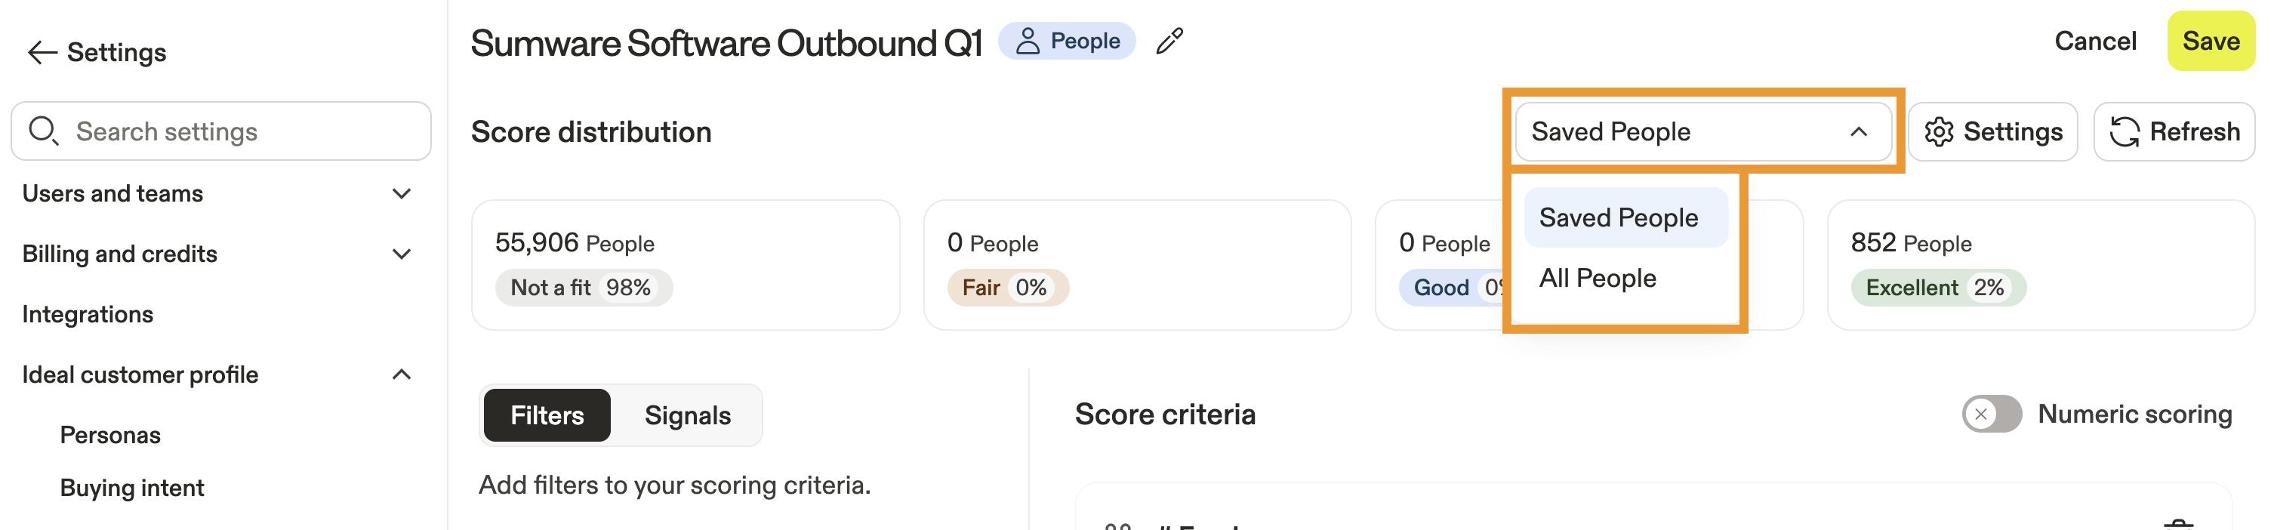The width and height of the screenshot is (2274, 530).
Task: Click the Refresh circular arrow button
Action: tap(2174, 131)
